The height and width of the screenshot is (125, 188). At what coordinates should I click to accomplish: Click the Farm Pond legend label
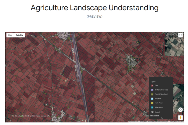point(158,103)
